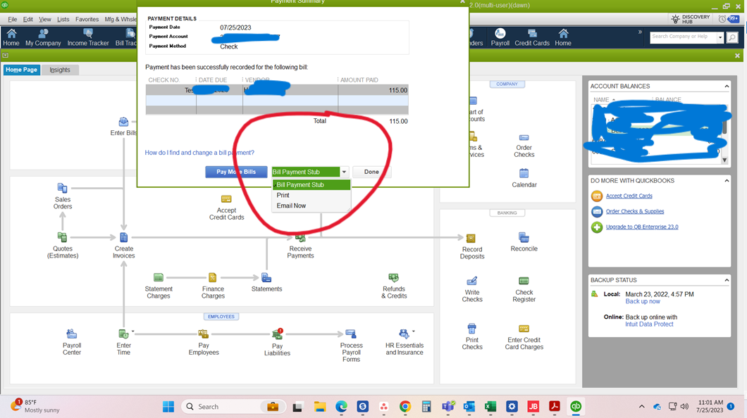Expand HR Essentials dropdown arrow
Viewport: 747px width, 418px height.
413,331
